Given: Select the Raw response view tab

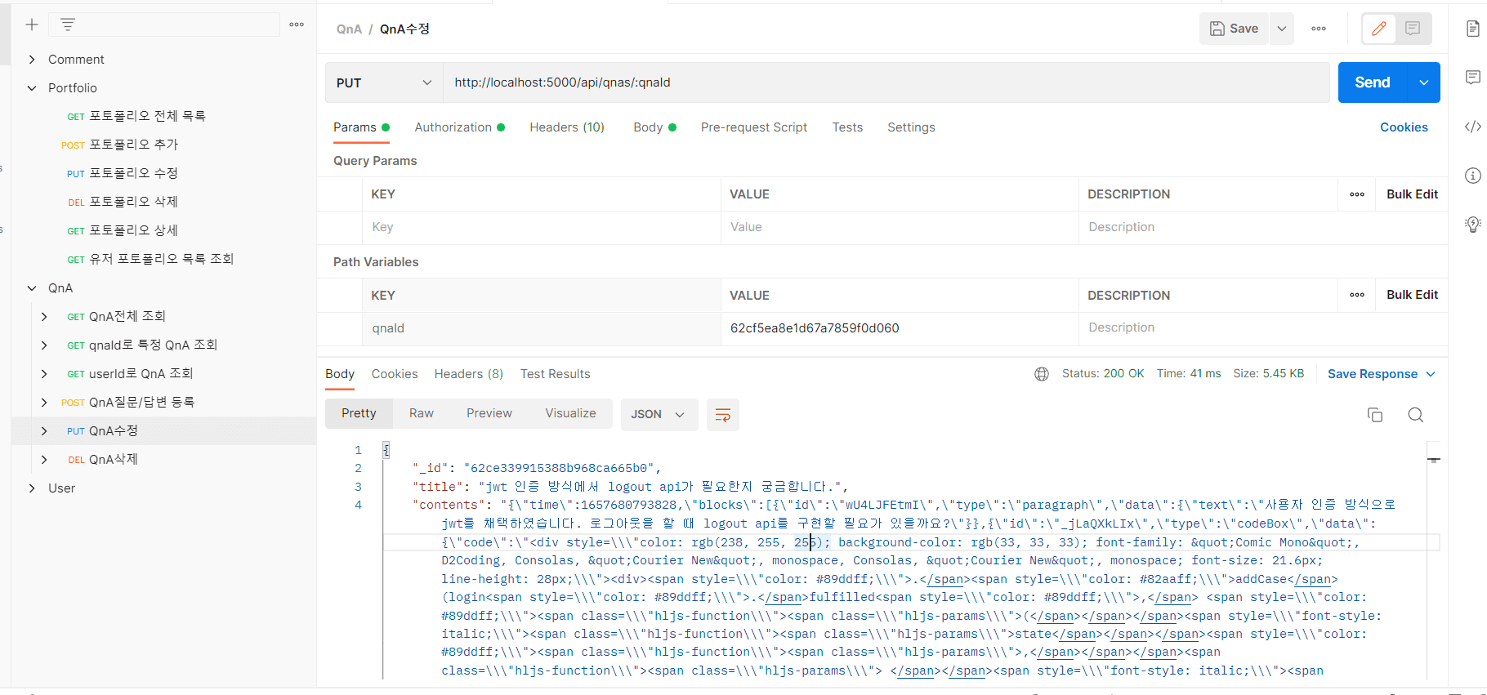Looking at the screenshot, I should pyautogui.click(x=421, y=413).
